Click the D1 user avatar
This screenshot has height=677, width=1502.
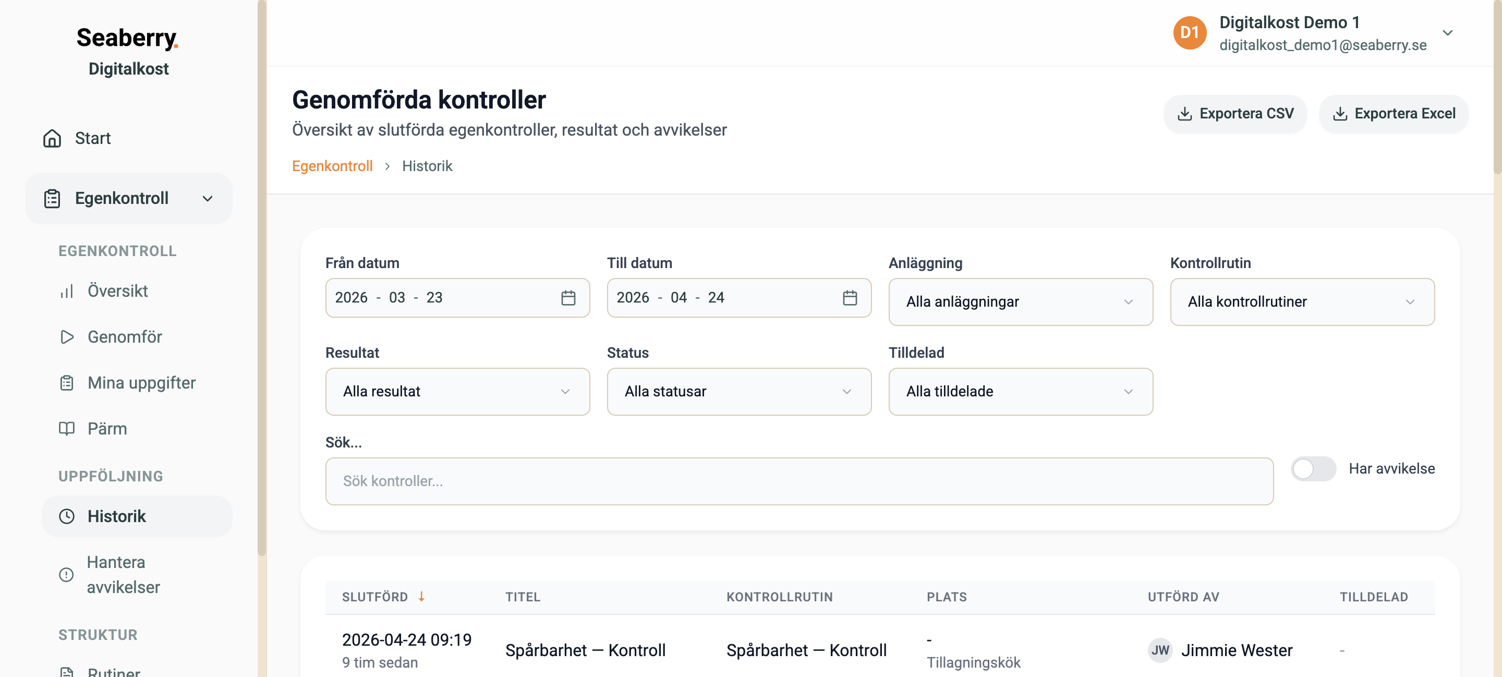pyautogui.click(x=1190, y=33)
